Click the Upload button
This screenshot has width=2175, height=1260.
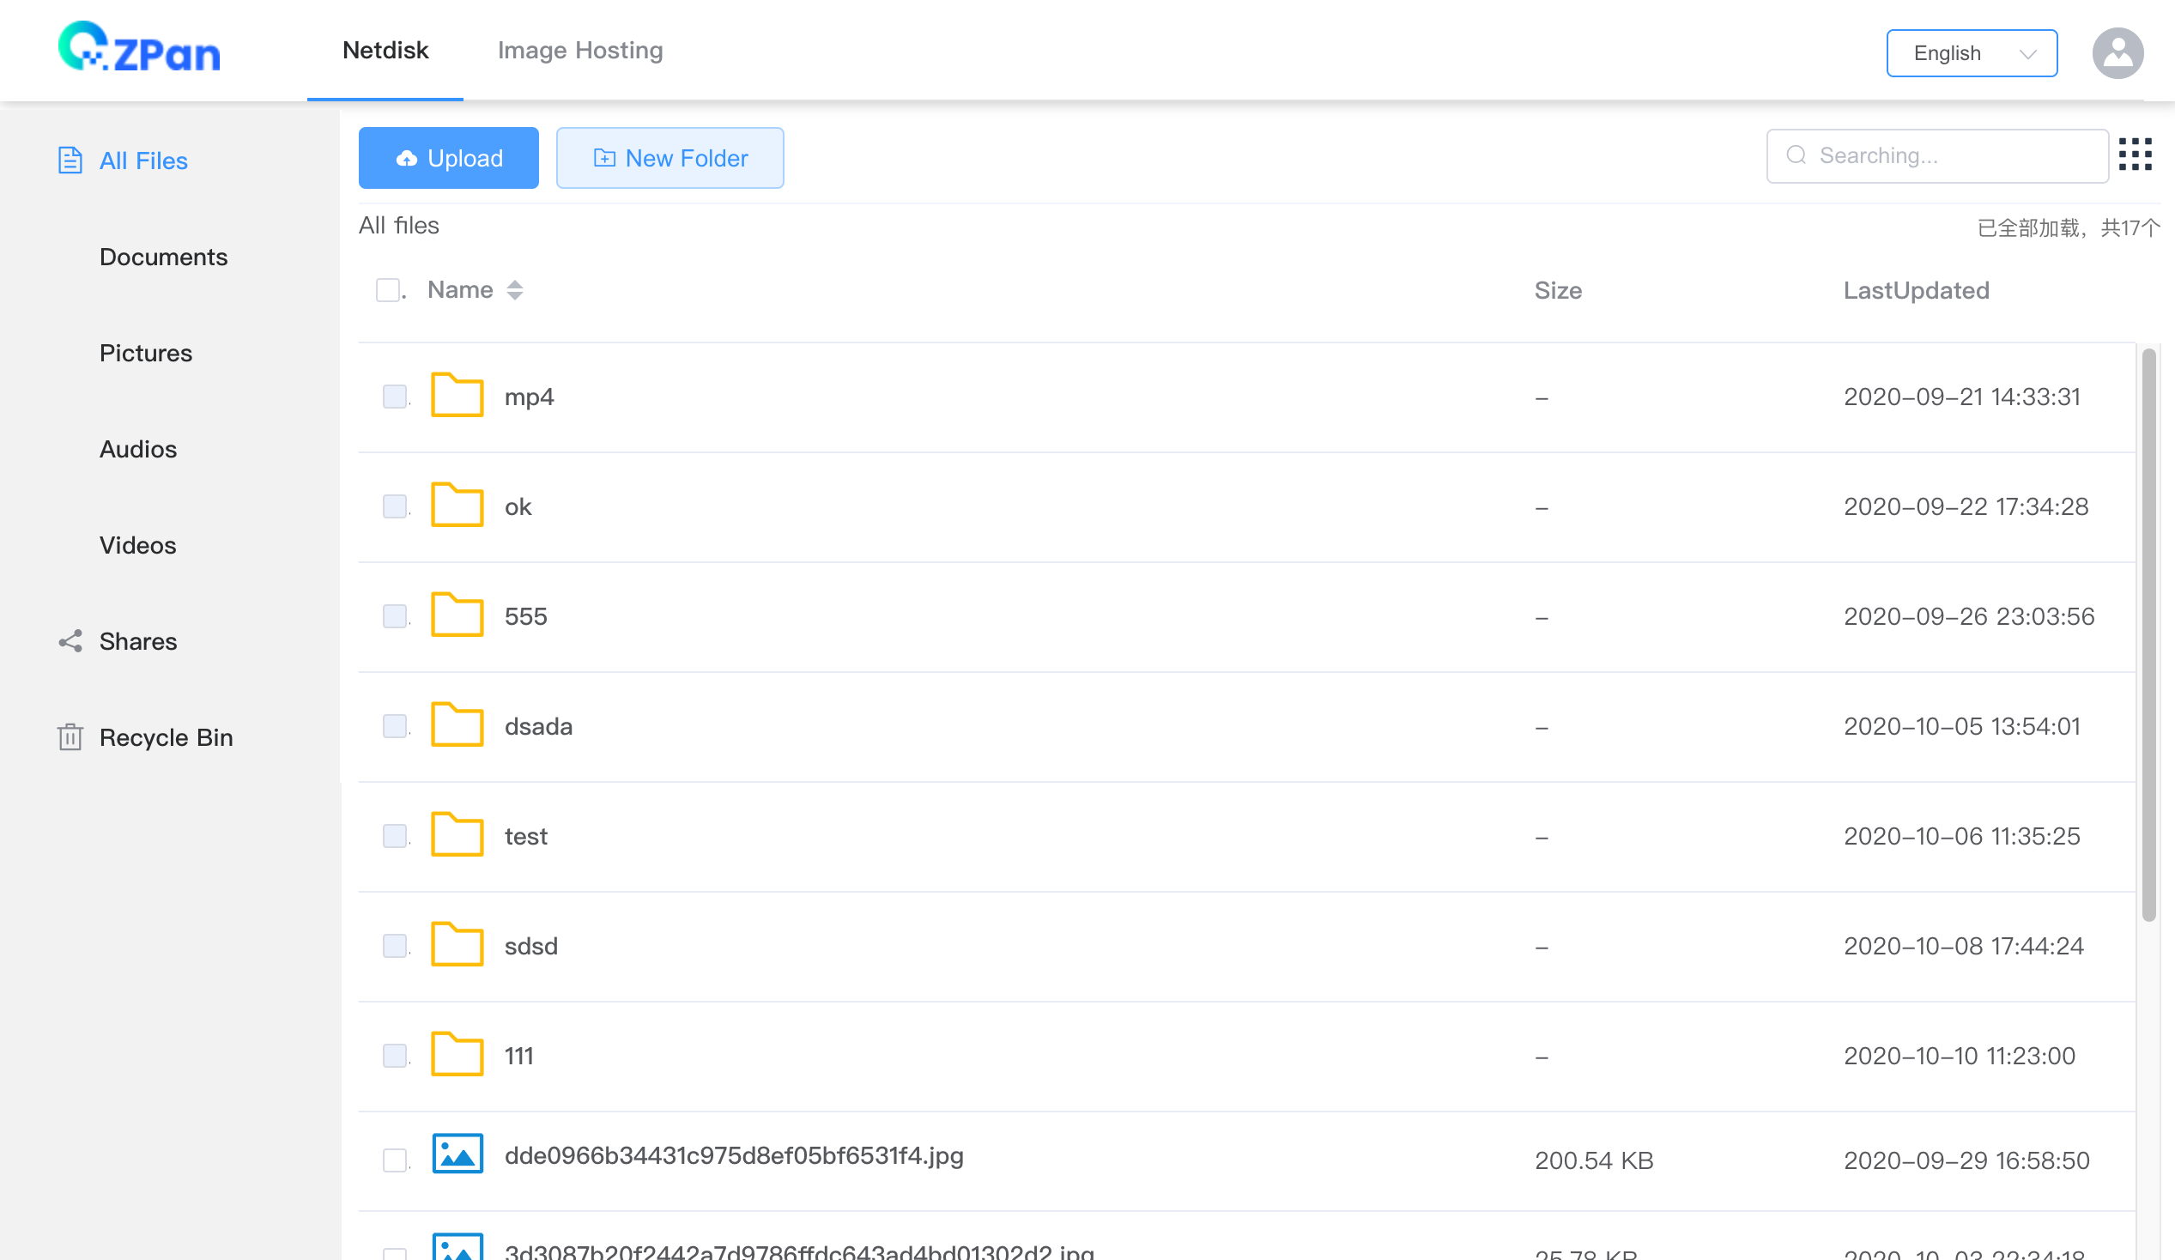click(448, 158)
